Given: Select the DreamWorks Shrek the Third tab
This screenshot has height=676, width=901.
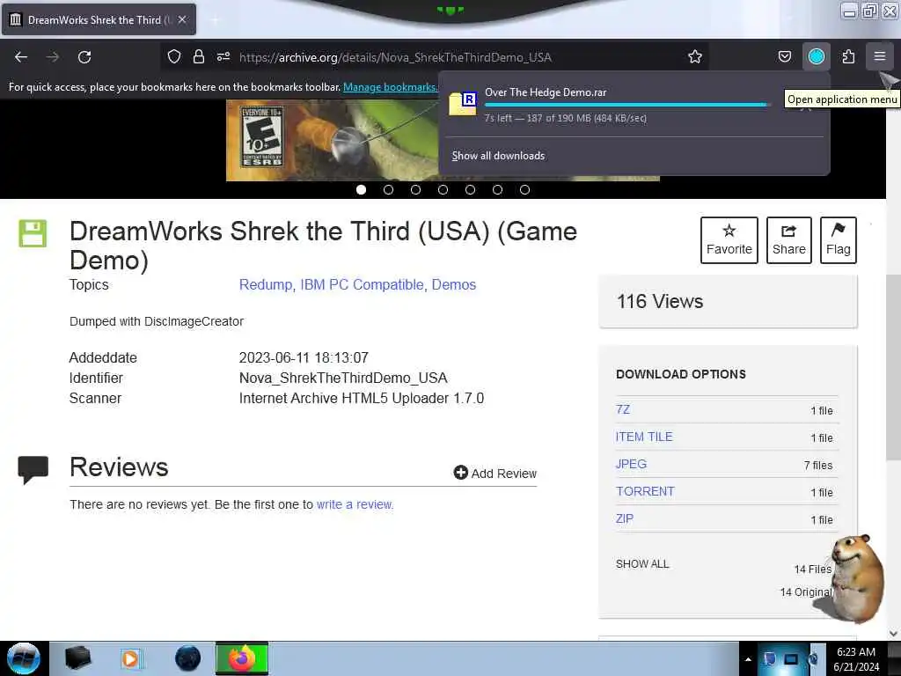Looking at the screenshot, I should pyautogui.click(x=99, y=19).
